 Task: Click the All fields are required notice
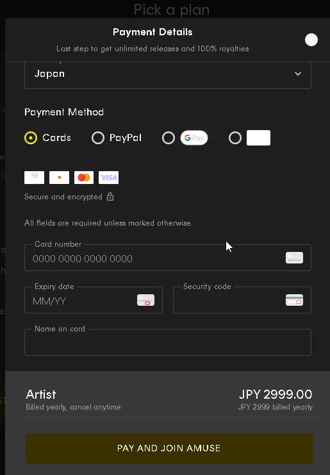[x=108, y=223]
